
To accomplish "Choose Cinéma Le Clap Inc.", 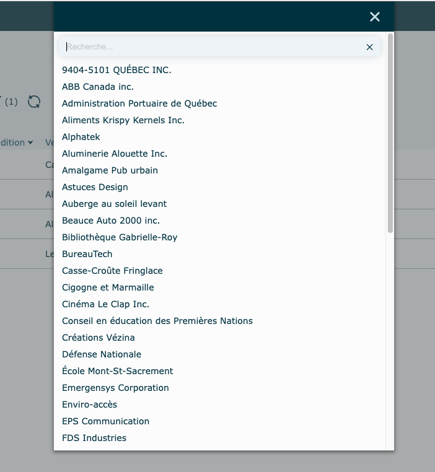I will (105, 304).
